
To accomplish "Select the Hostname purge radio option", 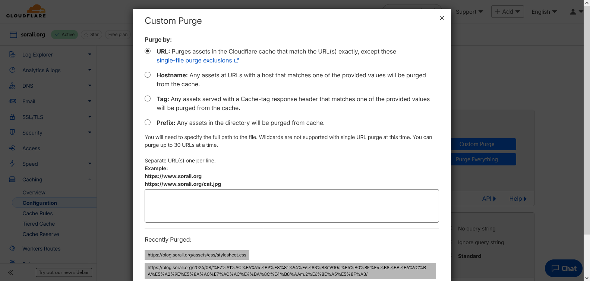I will 148,75.
